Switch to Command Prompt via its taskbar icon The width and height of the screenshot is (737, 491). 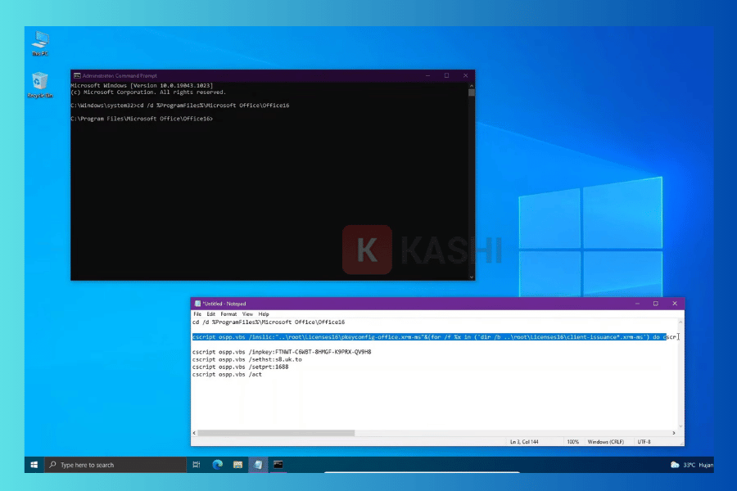278,465
